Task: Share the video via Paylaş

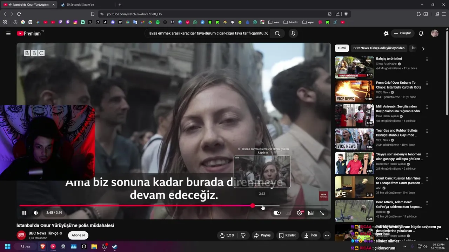Action: tap(263, 235)
